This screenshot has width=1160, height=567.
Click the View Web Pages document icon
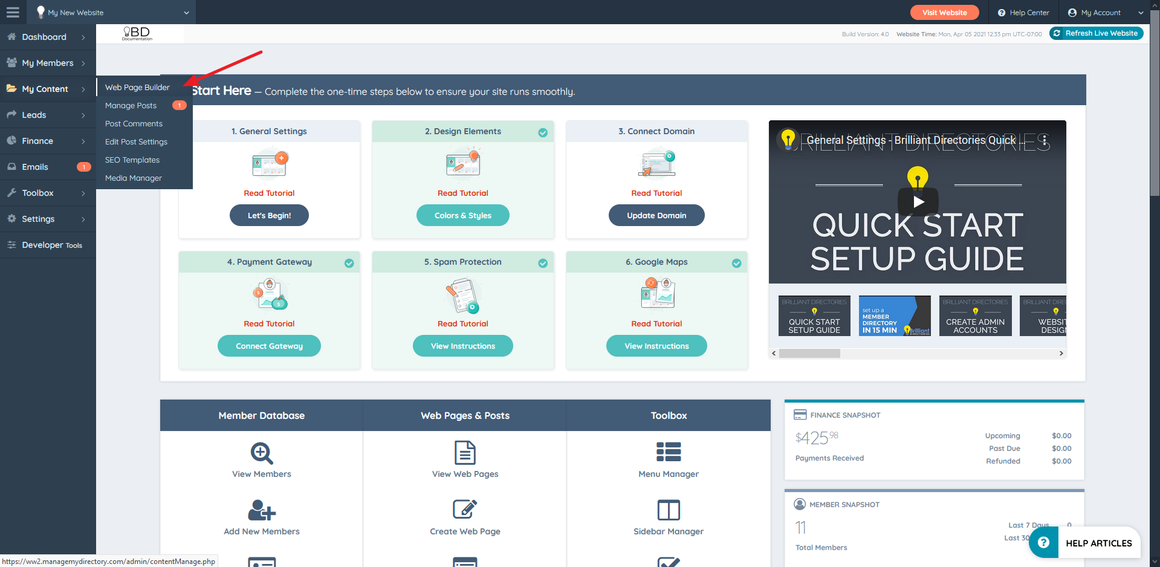[x=465, y=453]
